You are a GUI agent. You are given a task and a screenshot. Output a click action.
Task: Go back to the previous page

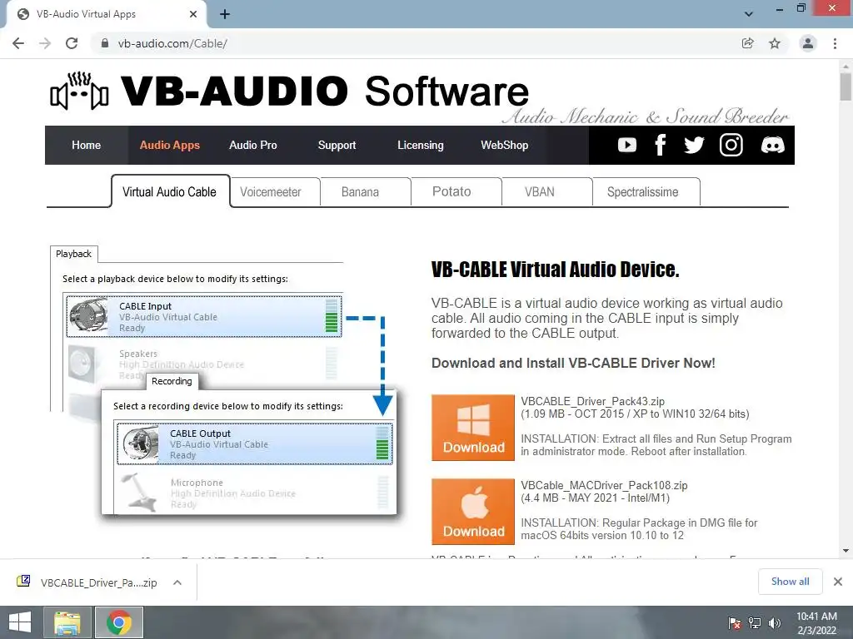click(18, 43)
